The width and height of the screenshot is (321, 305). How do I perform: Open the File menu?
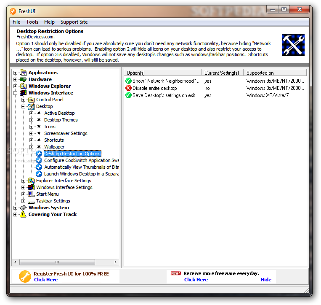click(x=16, y=22)
